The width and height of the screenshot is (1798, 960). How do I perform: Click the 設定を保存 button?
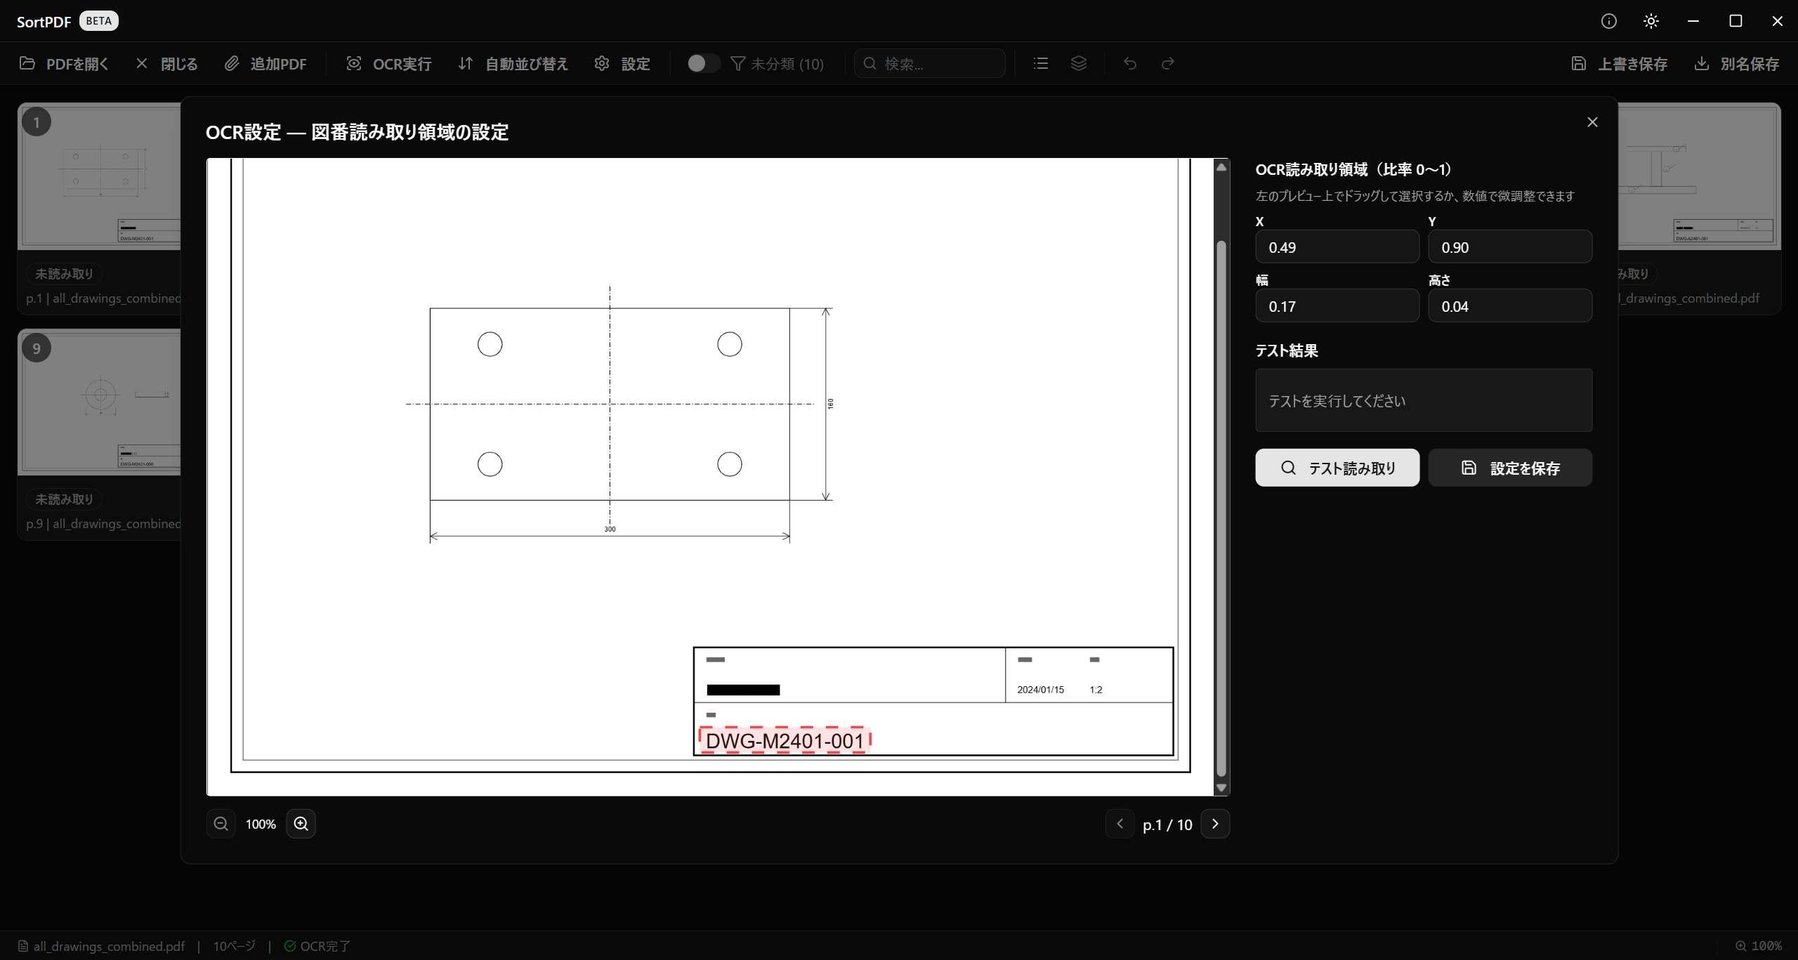coord(1510,468)
